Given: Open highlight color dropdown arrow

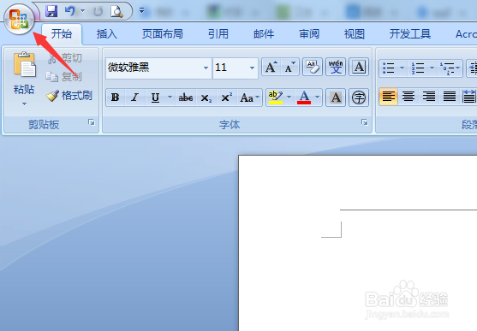Looking at the screenshot, I should point(289,98).
